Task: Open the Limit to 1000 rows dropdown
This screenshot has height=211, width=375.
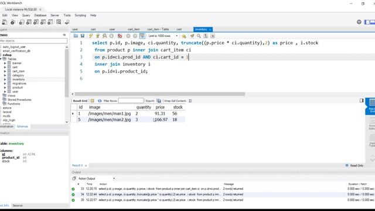Action: point(163,36)
